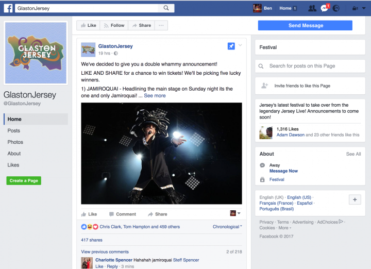Go to the Home link in top bar
The image size is (371, 269).
coord(285,8)
